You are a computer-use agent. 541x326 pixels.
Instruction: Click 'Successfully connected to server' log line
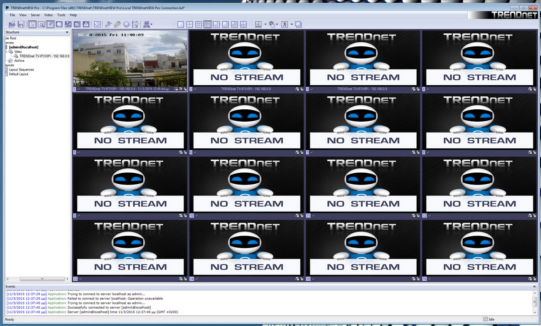coord(78,307)
